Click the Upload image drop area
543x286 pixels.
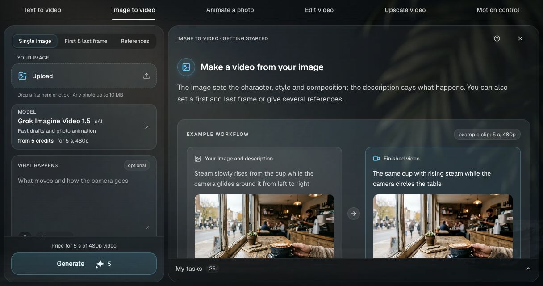(84, 76)
